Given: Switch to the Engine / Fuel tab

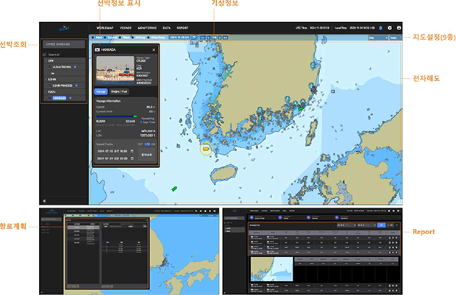Looking at the screenshot, I should tap(121, 92).
